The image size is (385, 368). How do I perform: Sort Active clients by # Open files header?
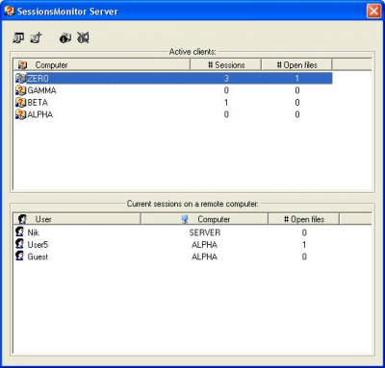pyautogui.click(x=296, y=65)
